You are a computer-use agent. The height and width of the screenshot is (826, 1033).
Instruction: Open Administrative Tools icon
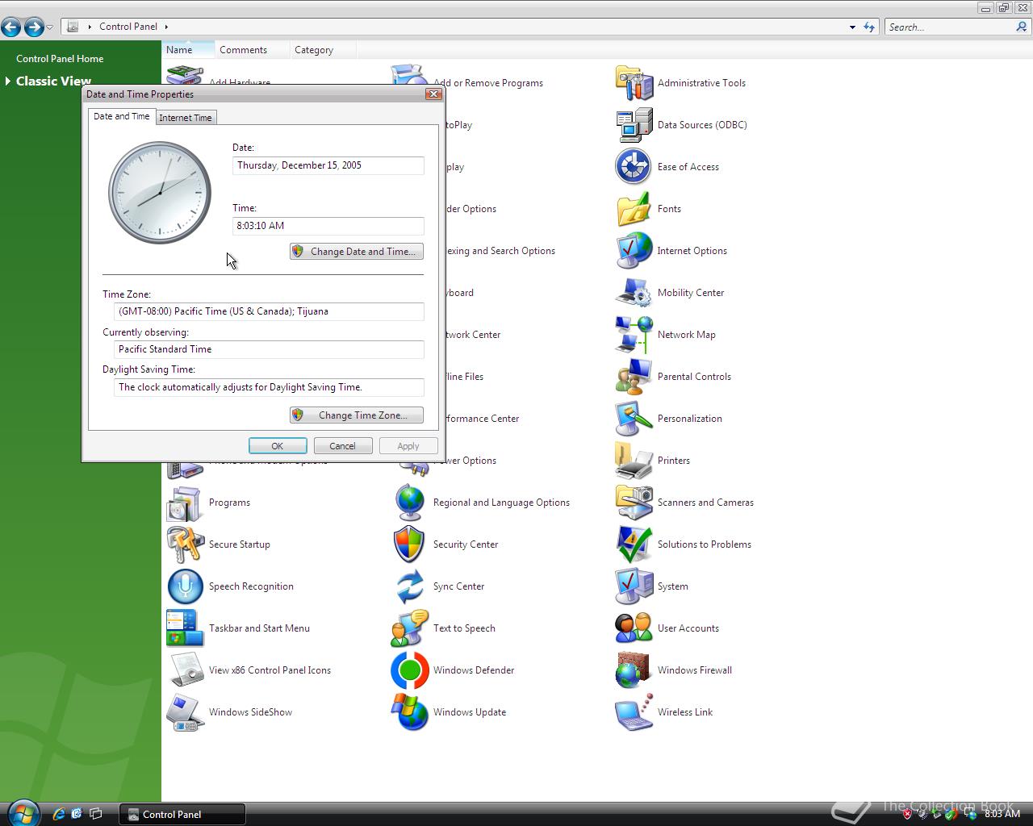[634, 82]
